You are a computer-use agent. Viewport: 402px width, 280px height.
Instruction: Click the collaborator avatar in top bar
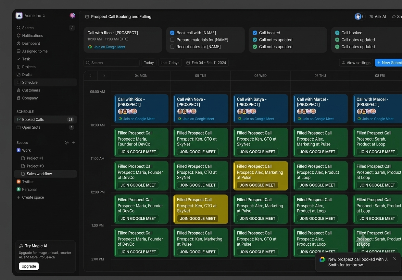358,17
